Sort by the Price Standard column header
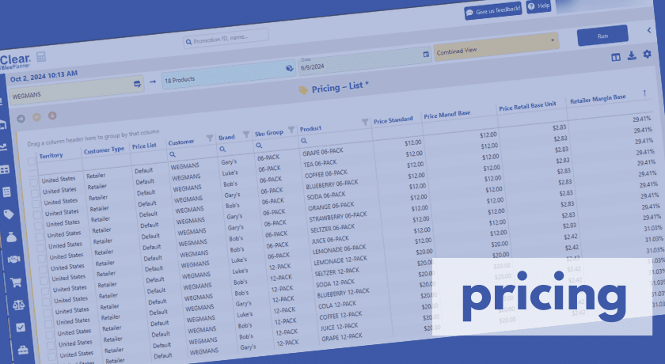The height and width of the screenshot is (364, 665). point(393,120)
